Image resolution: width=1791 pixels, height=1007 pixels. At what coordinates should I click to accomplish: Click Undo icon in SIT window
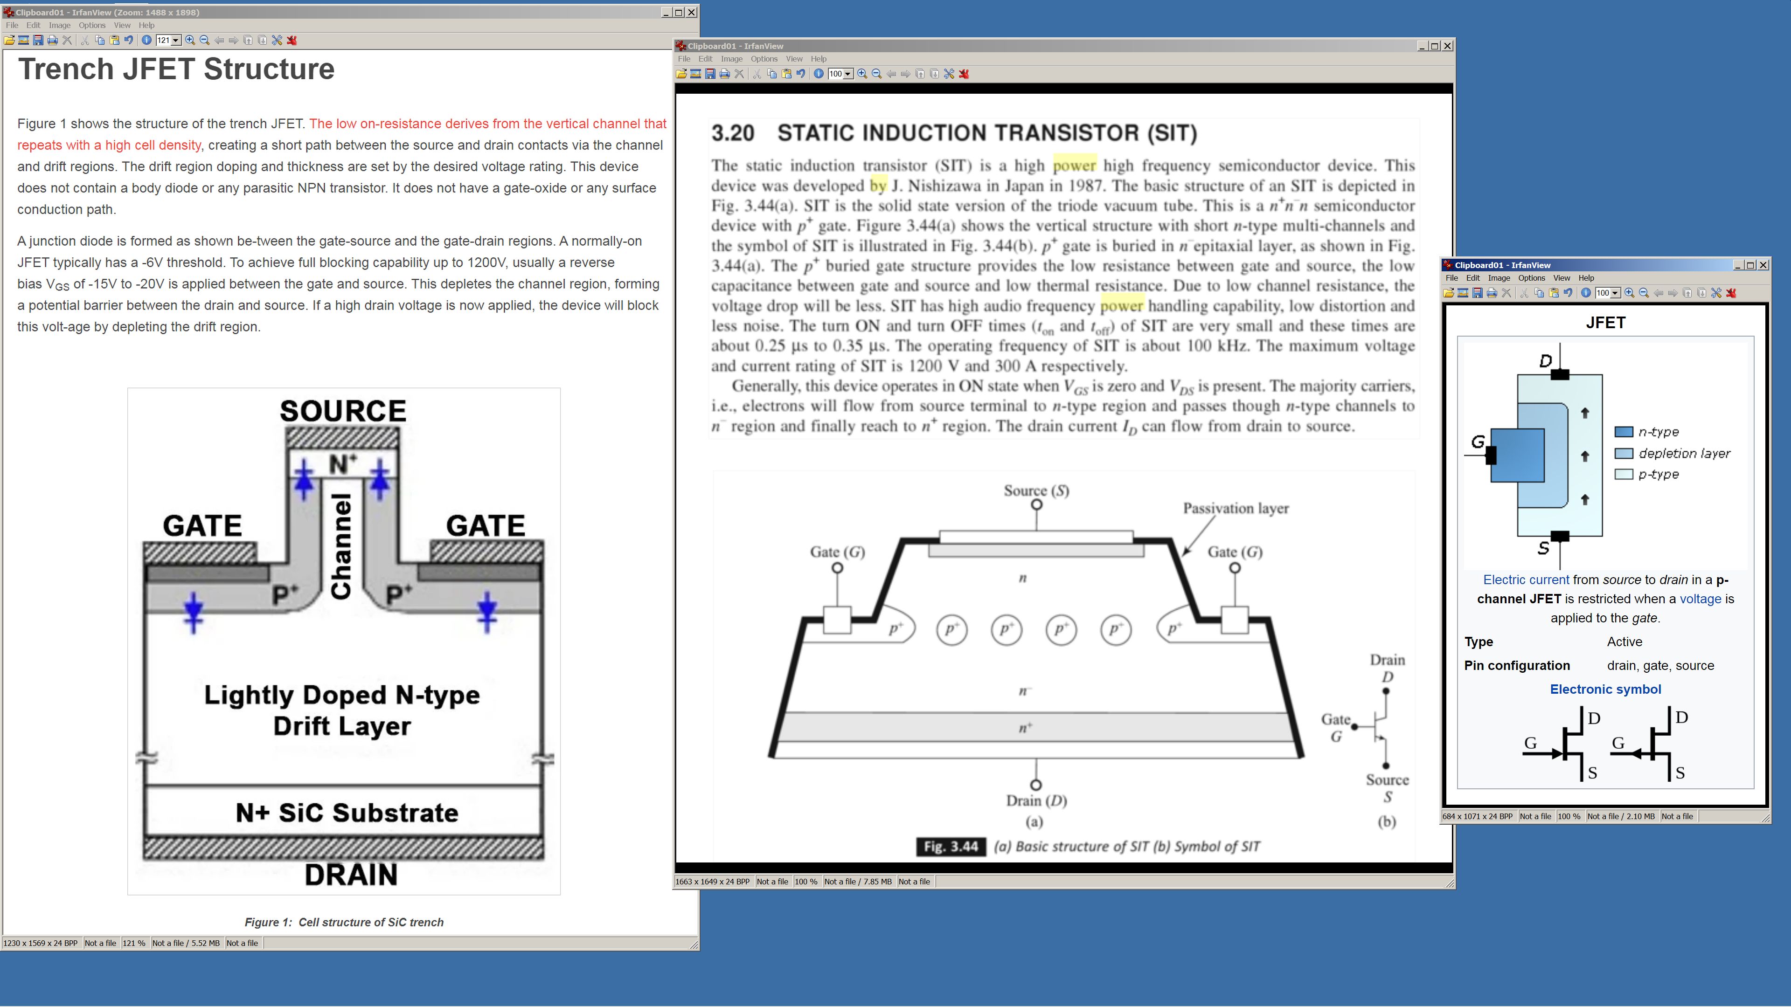[x=801, y=74]
